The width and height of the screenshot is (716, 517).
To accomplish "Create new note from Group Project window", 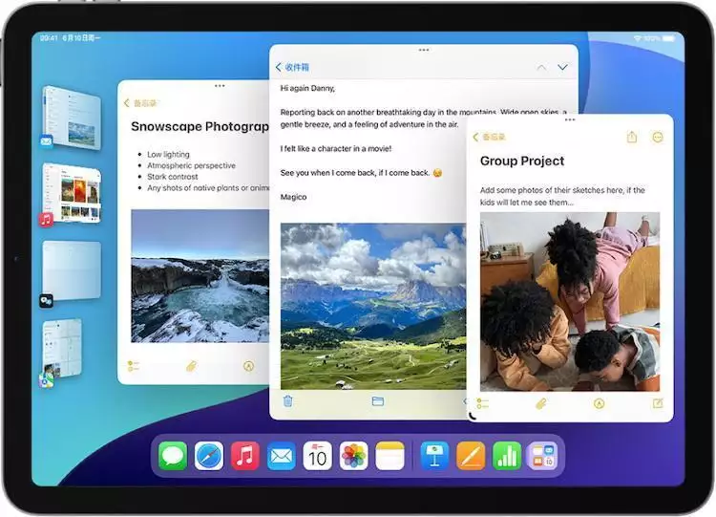I will [658, 403].
